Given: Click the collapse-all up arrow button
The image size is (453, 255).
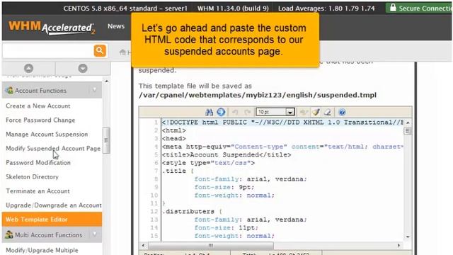Looking at the screenshot, I should tap(28, 69).
